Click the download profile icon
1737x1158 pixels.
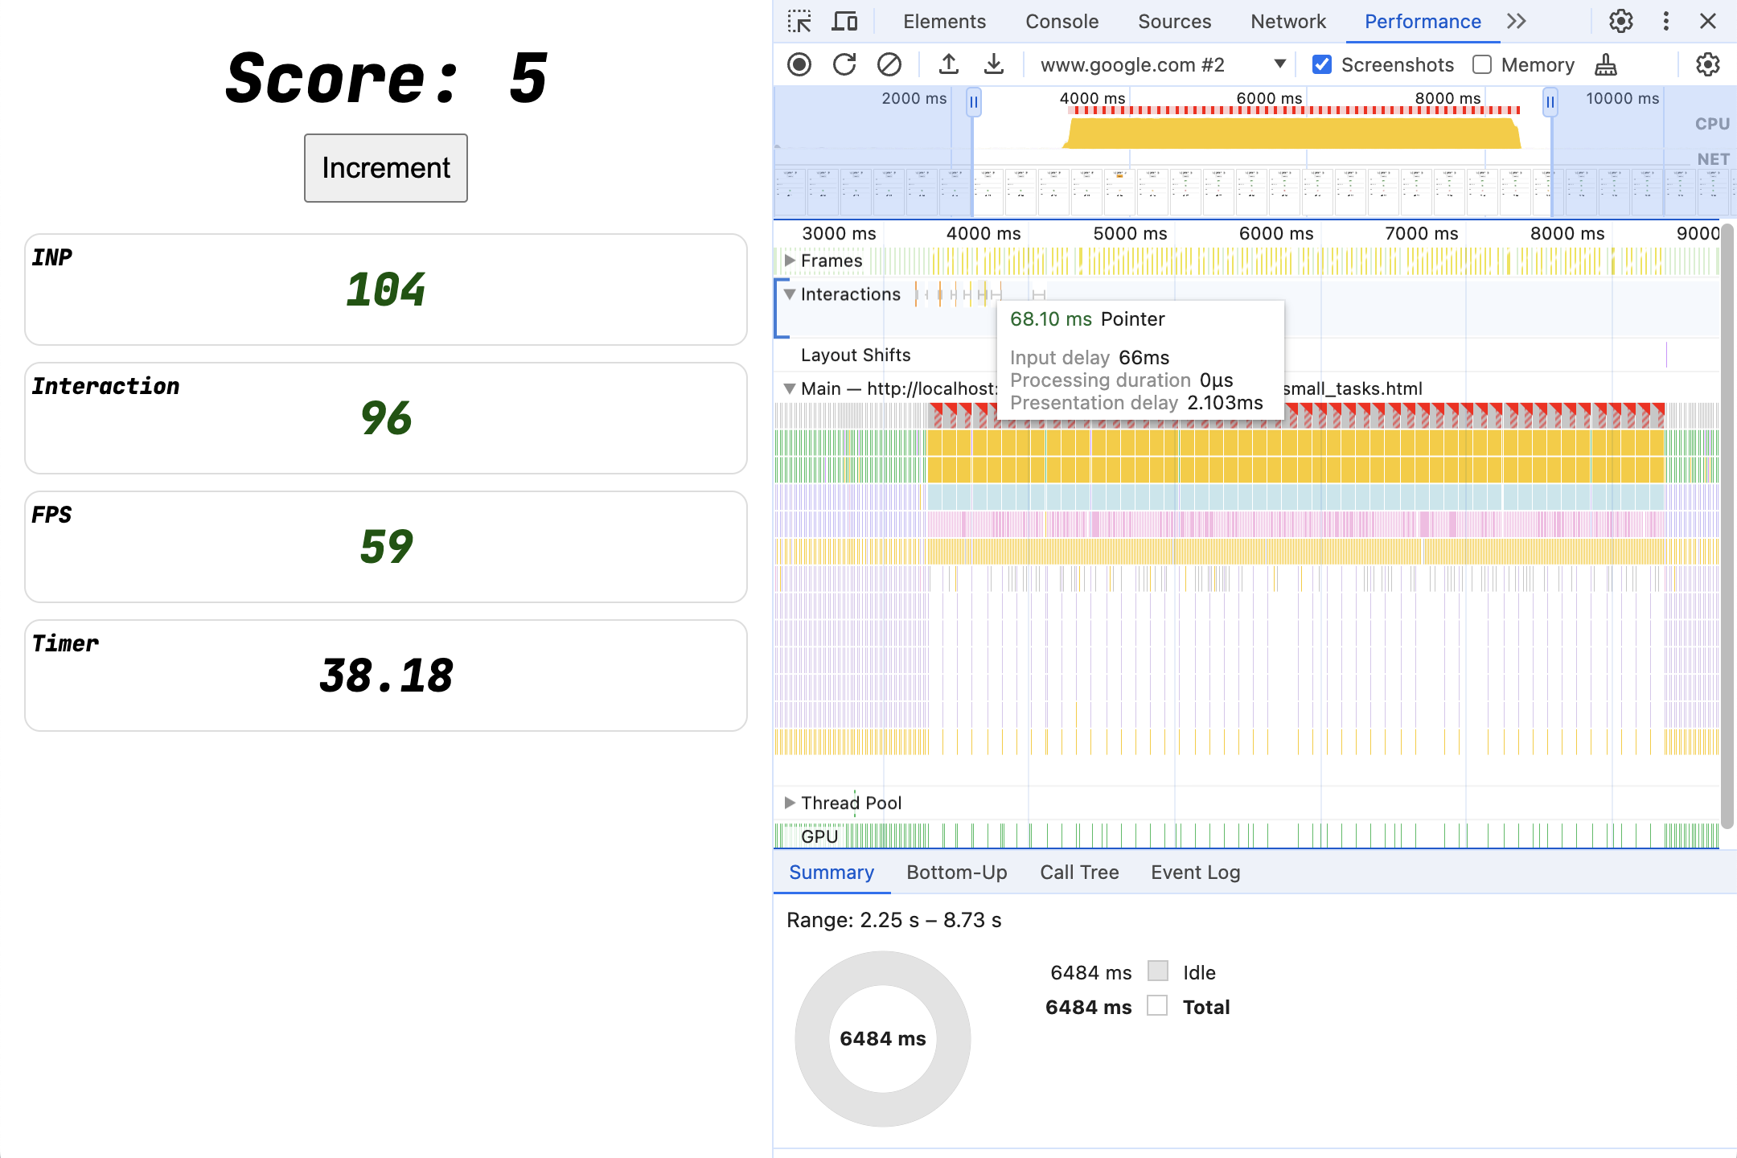pos(992,62)
